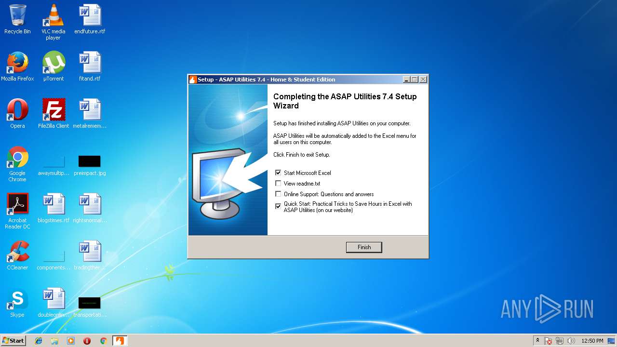Open Windows Media Player from taskbar

point(71,341)
